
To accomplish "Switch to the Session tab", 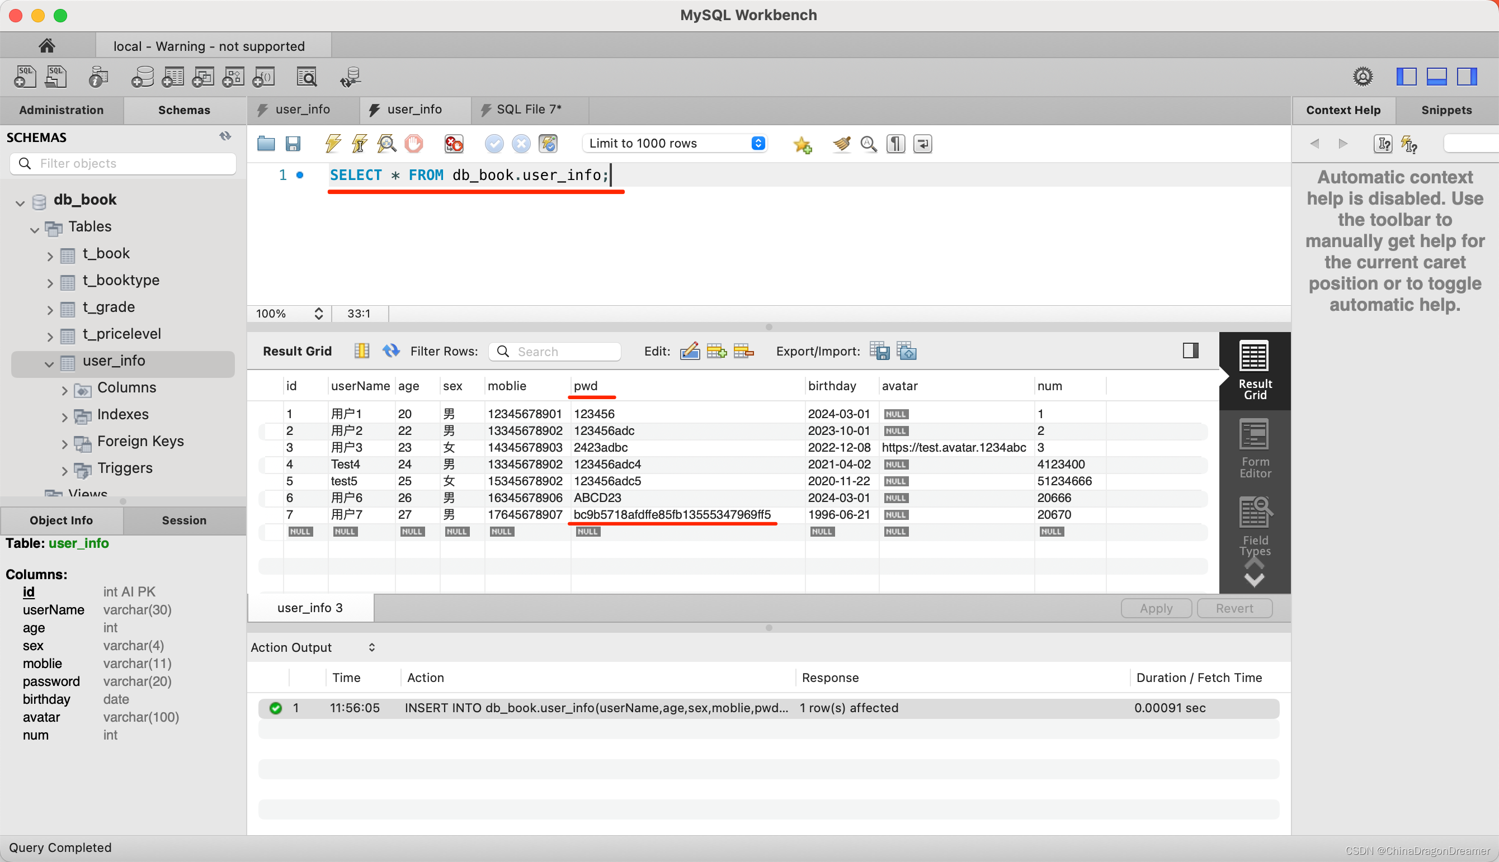I will (x=184, y=520).
